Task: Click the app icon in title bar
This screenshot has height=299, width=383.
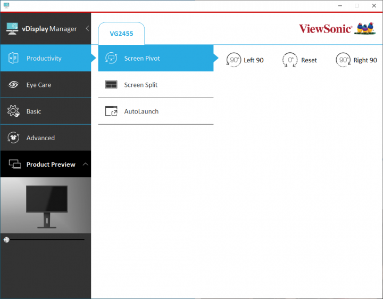Action: tap(6, 5)
